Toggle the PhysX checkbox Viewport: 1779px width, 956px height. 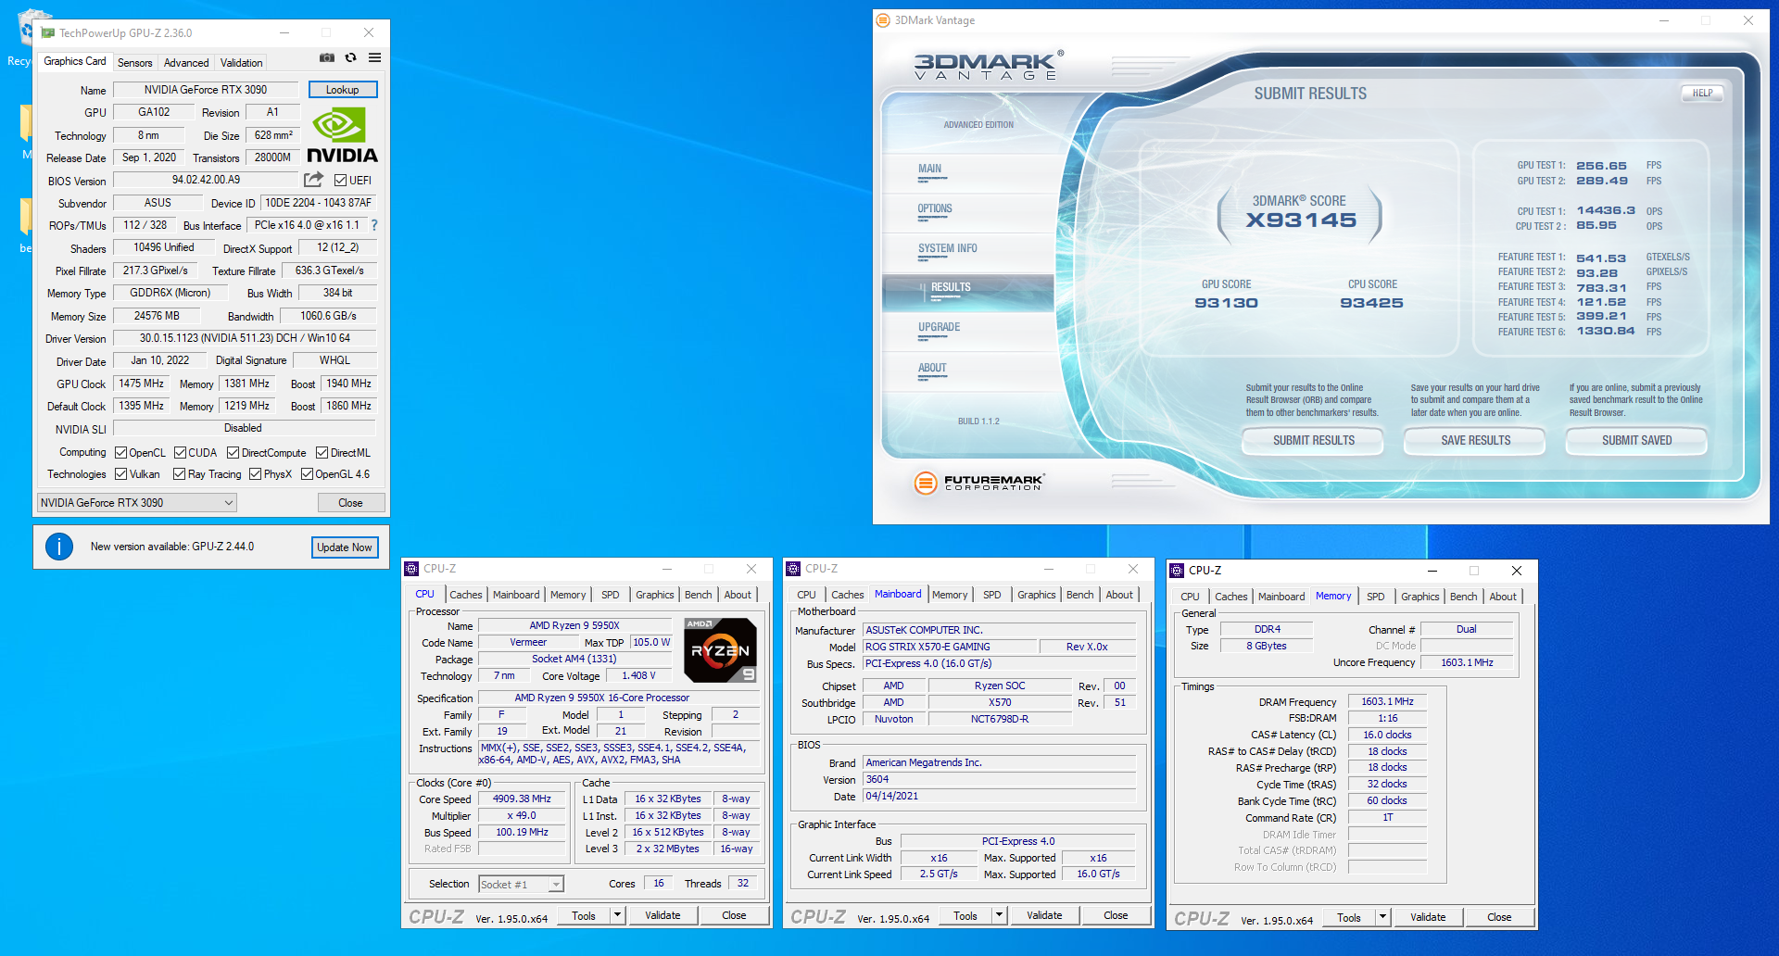coord(255,474)
